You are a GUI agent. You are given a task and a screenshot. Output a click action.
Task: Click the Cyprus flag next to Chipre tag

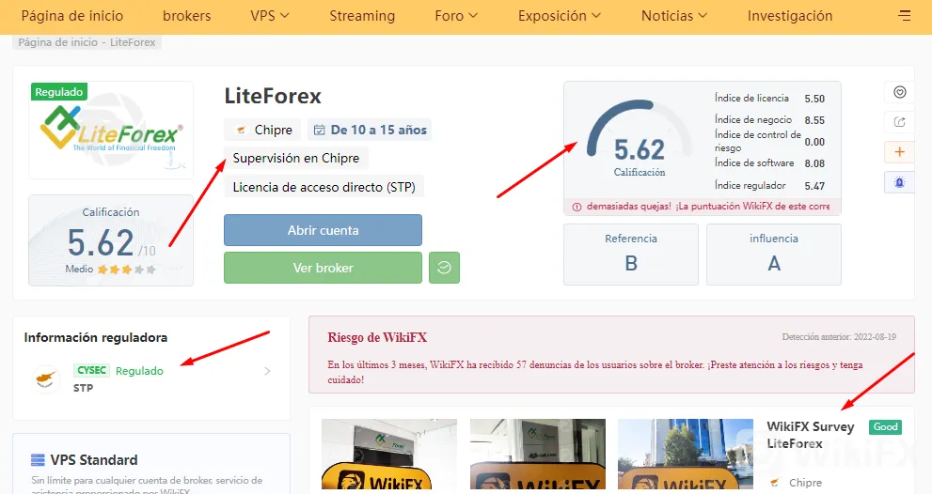[x=242, y=130]
